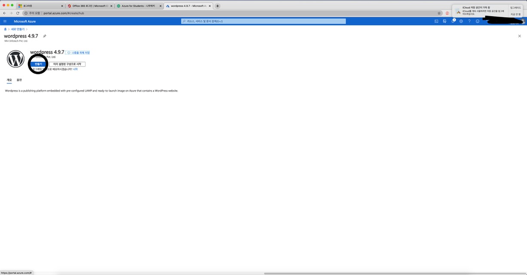Click the site security warning icon in address bar

coord(26,13)
